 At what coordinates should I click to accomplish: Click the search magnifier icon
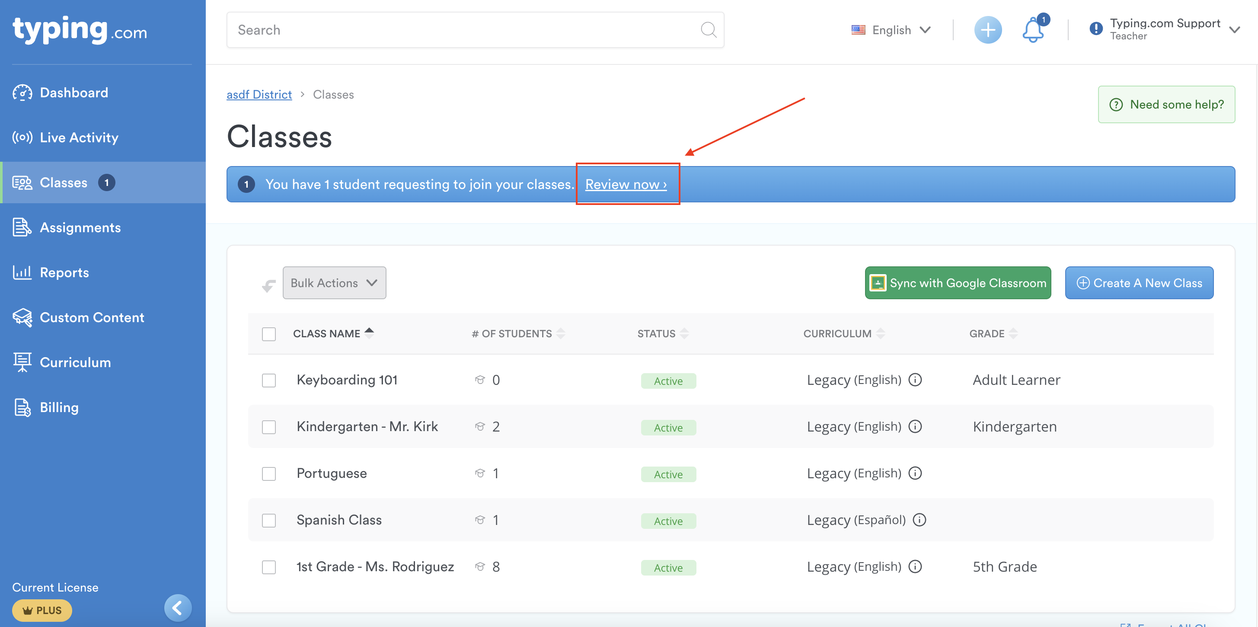pos(708,30)
